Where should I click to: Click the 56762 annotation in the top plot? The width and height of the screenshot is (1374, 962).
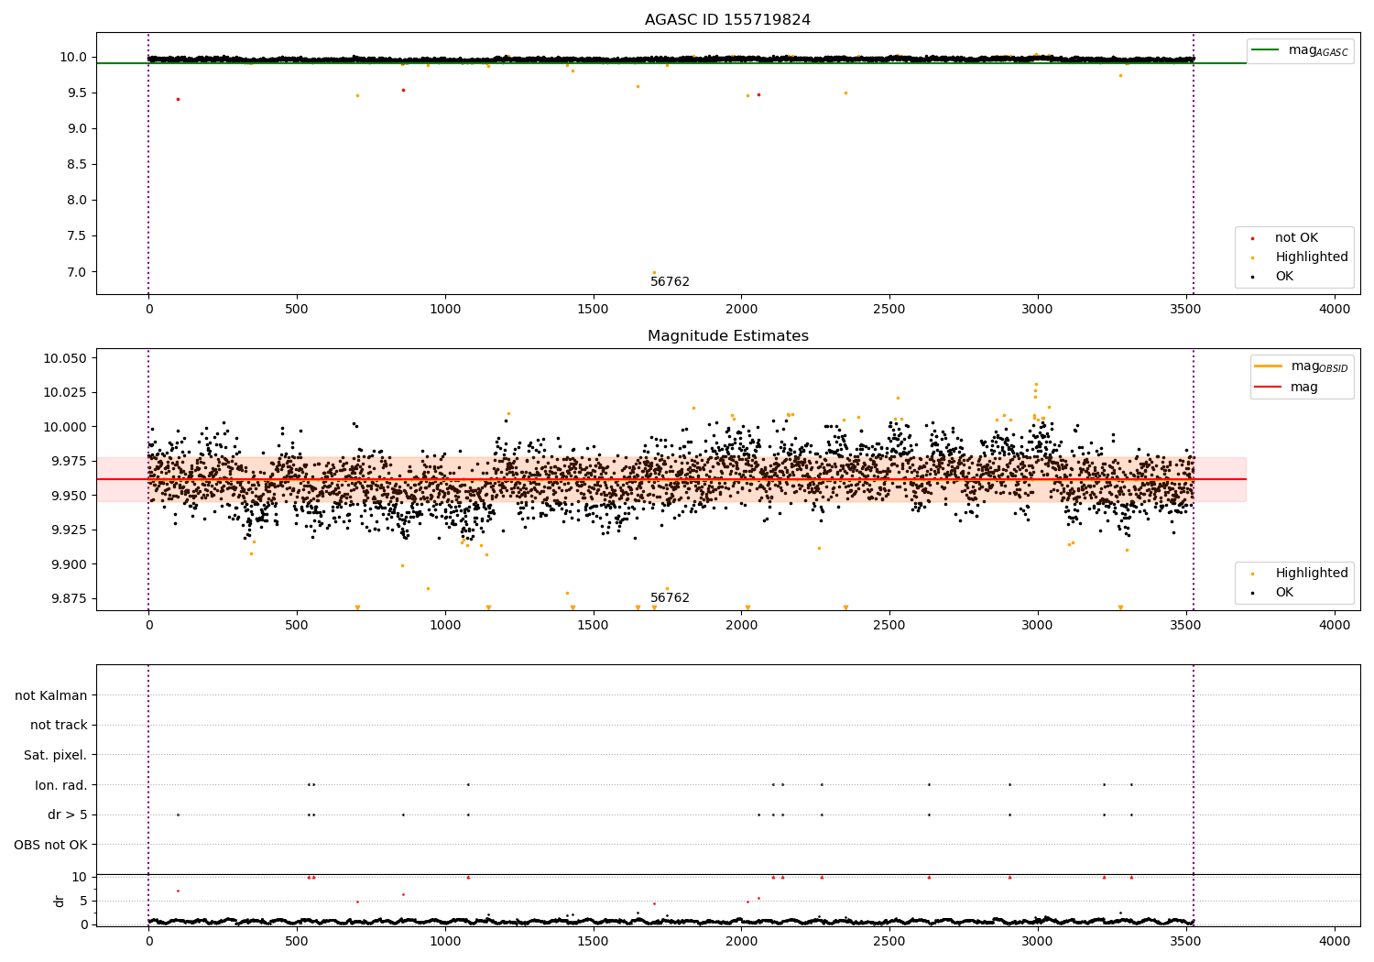(x=670, y=282)
